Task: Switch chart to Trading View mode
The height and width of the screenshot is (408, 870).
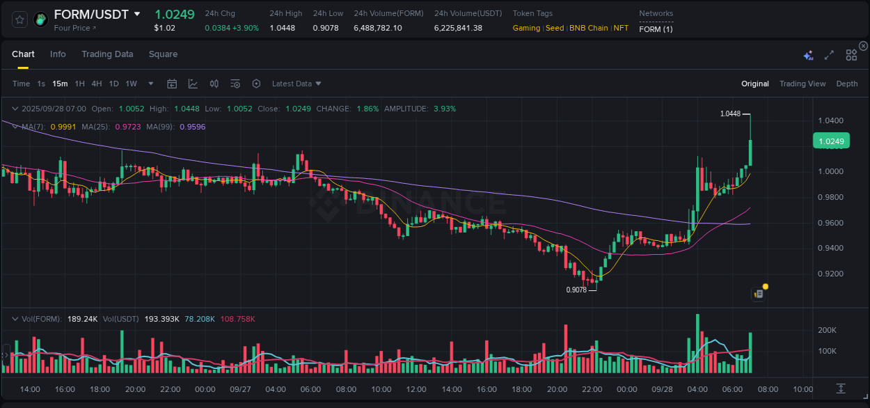Action: pyautogui.click(x=802, y=84)
